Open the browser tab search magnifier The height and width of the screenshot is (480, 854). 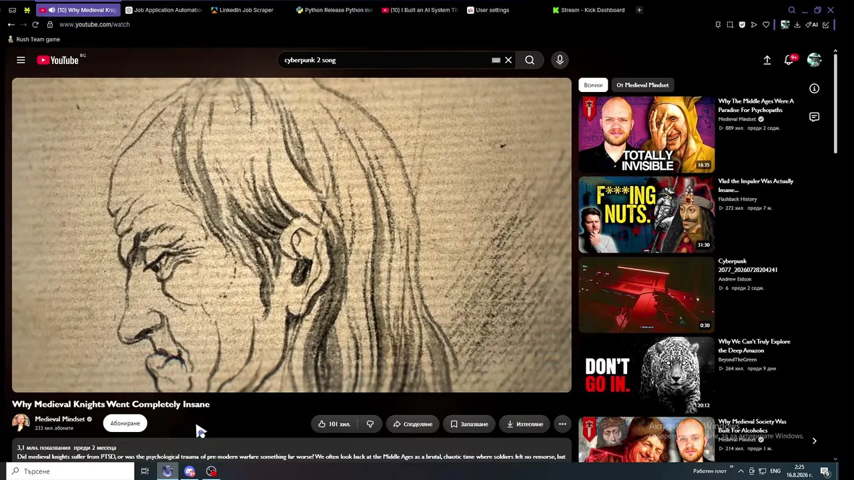pos(792,10)
